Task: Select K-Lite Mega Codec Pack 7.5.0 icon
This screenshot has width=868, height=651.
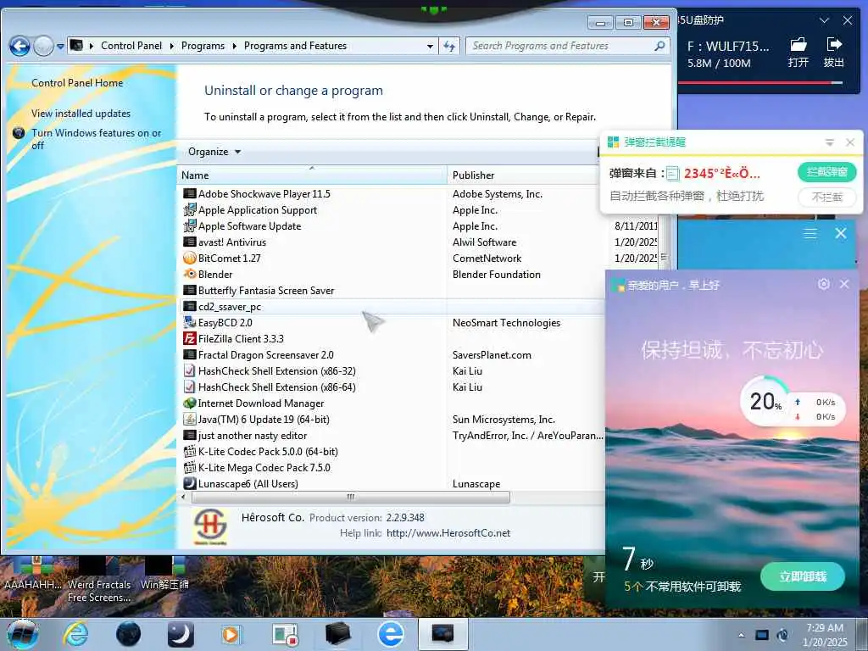Action: pyautogui.click(x=190, y=468)
